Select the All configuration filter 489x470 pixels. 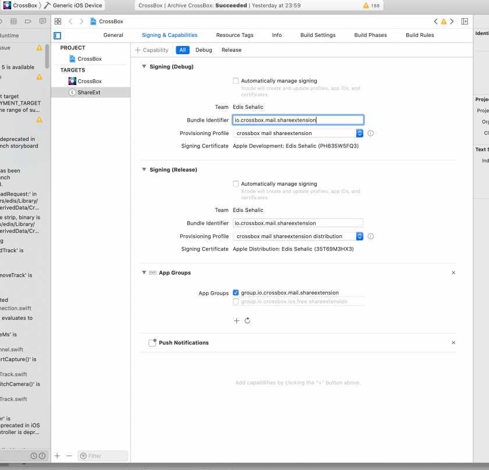tap(182, 50)
